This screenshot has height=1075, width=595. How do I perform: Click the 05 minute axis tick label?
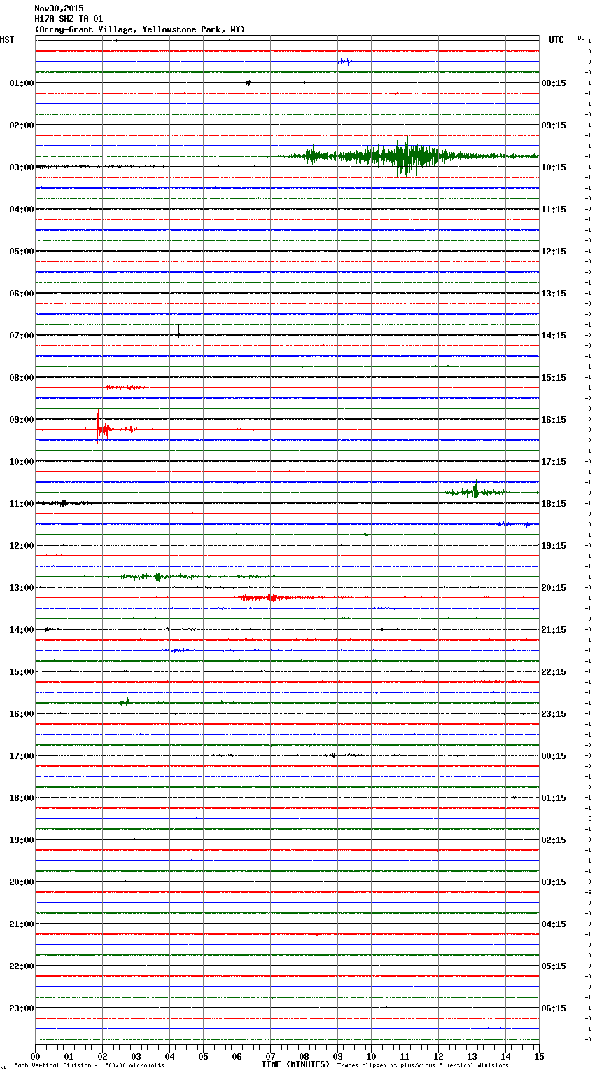coord(203,1056)
